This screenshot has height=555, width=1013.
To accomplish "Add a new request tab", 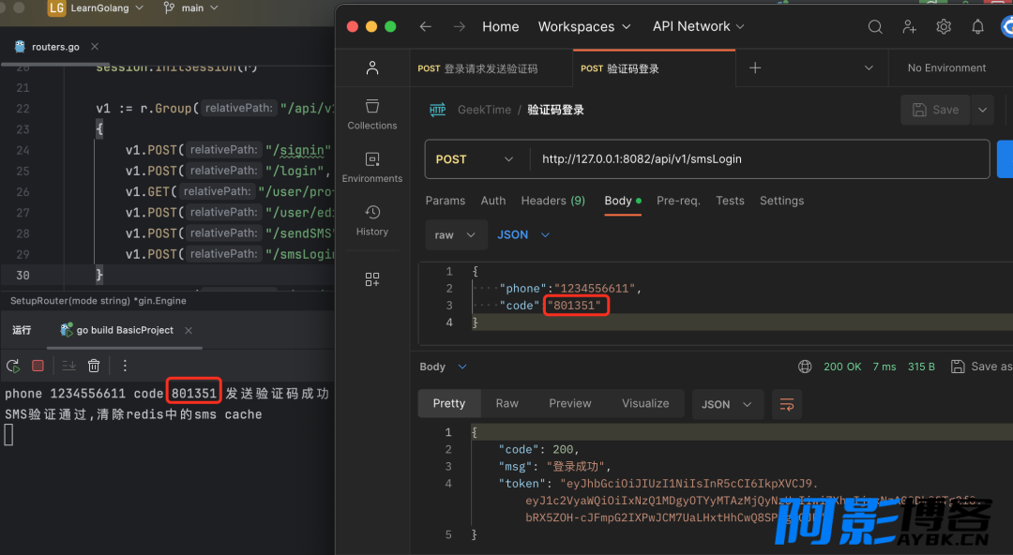I will pos(755,68).
